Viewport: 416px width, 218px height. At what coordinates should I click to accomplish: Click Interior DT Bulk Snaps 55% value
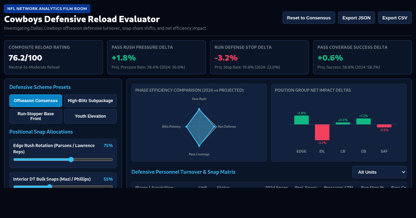[x=108, y=179]
